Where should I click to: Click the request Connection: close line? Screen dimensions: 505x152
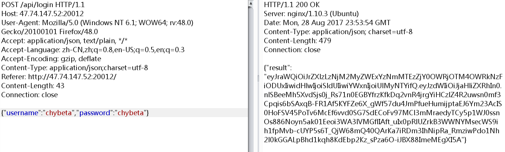tap(29, 95)
